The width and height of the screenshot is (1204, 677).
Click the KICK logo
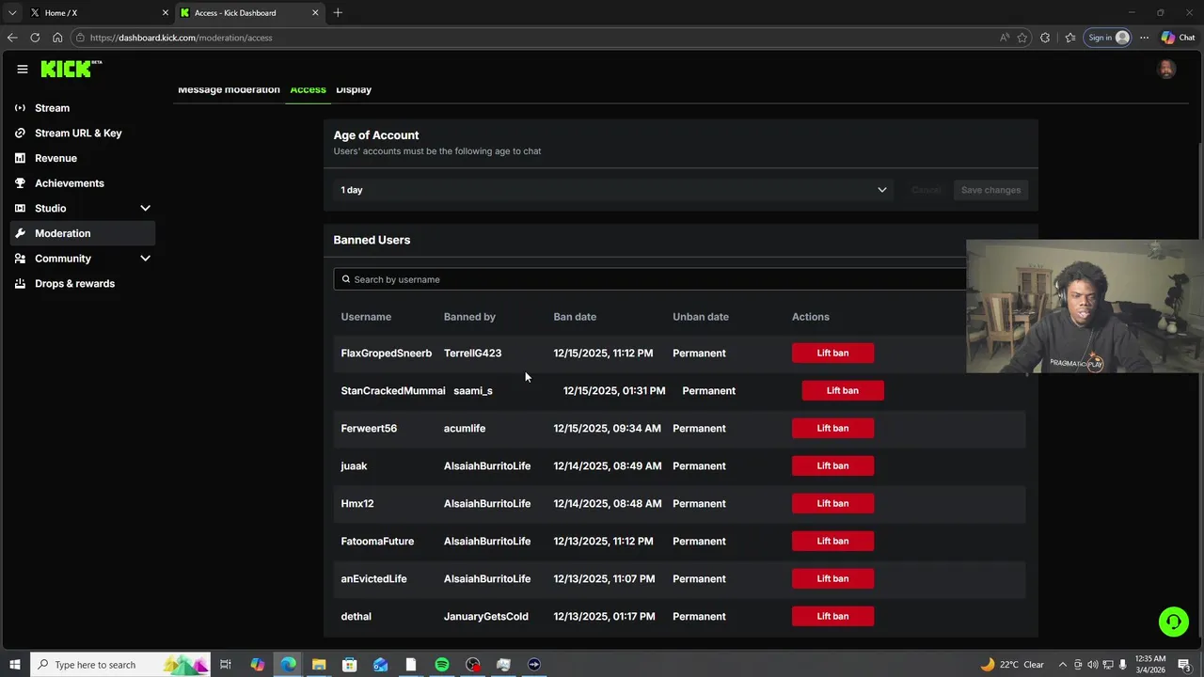pos(71,69)
